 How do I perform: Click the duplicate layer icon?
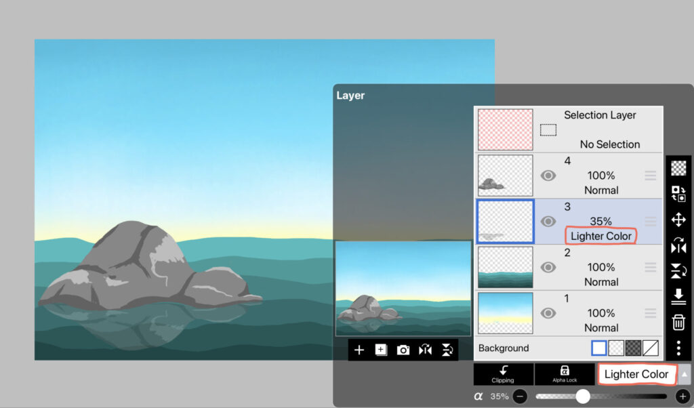381,350
